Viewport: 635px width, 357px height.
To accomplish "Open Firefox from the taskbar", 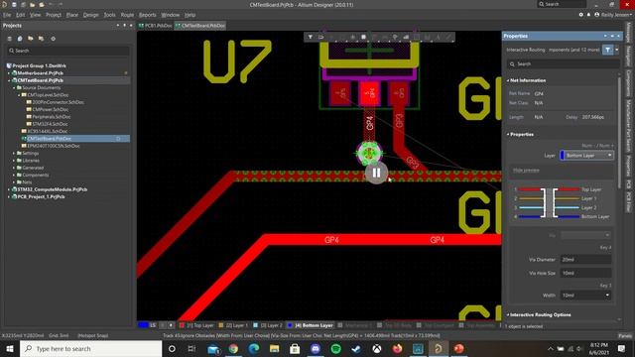I will [x=397, y=348].
